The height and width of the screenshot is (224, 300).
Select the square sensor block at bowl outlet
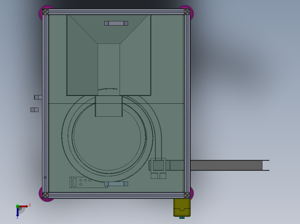tap(158, 165)
